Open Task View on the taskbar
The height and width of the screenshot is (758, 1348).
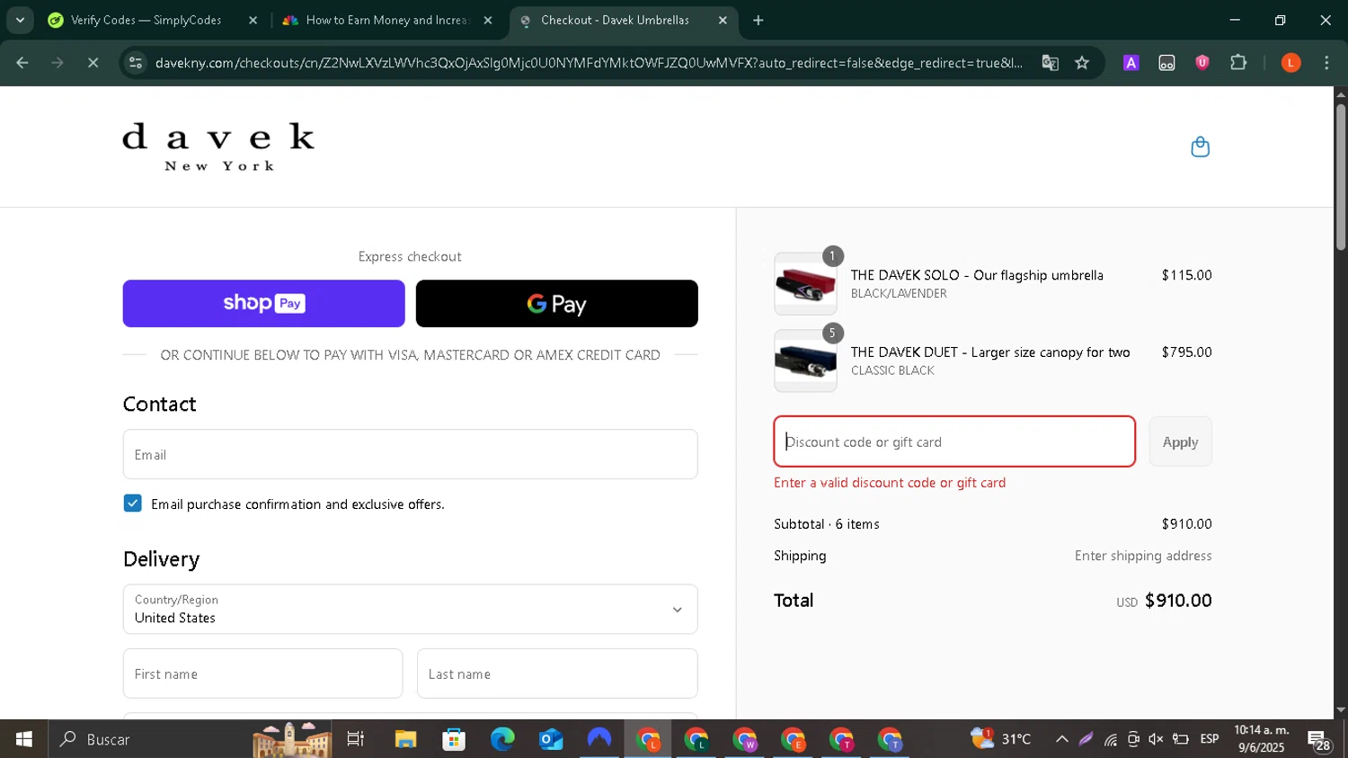[x=356, y=739]
